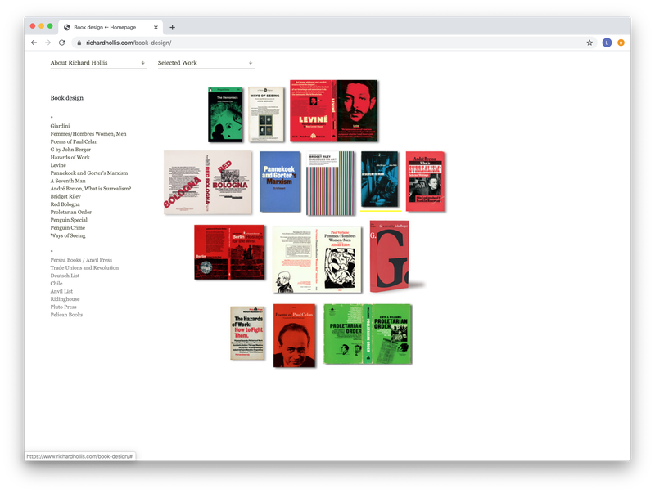This screenshot has height=493, width=655.
Task: Open the Deutsch List link
Action: click(65, 276)
